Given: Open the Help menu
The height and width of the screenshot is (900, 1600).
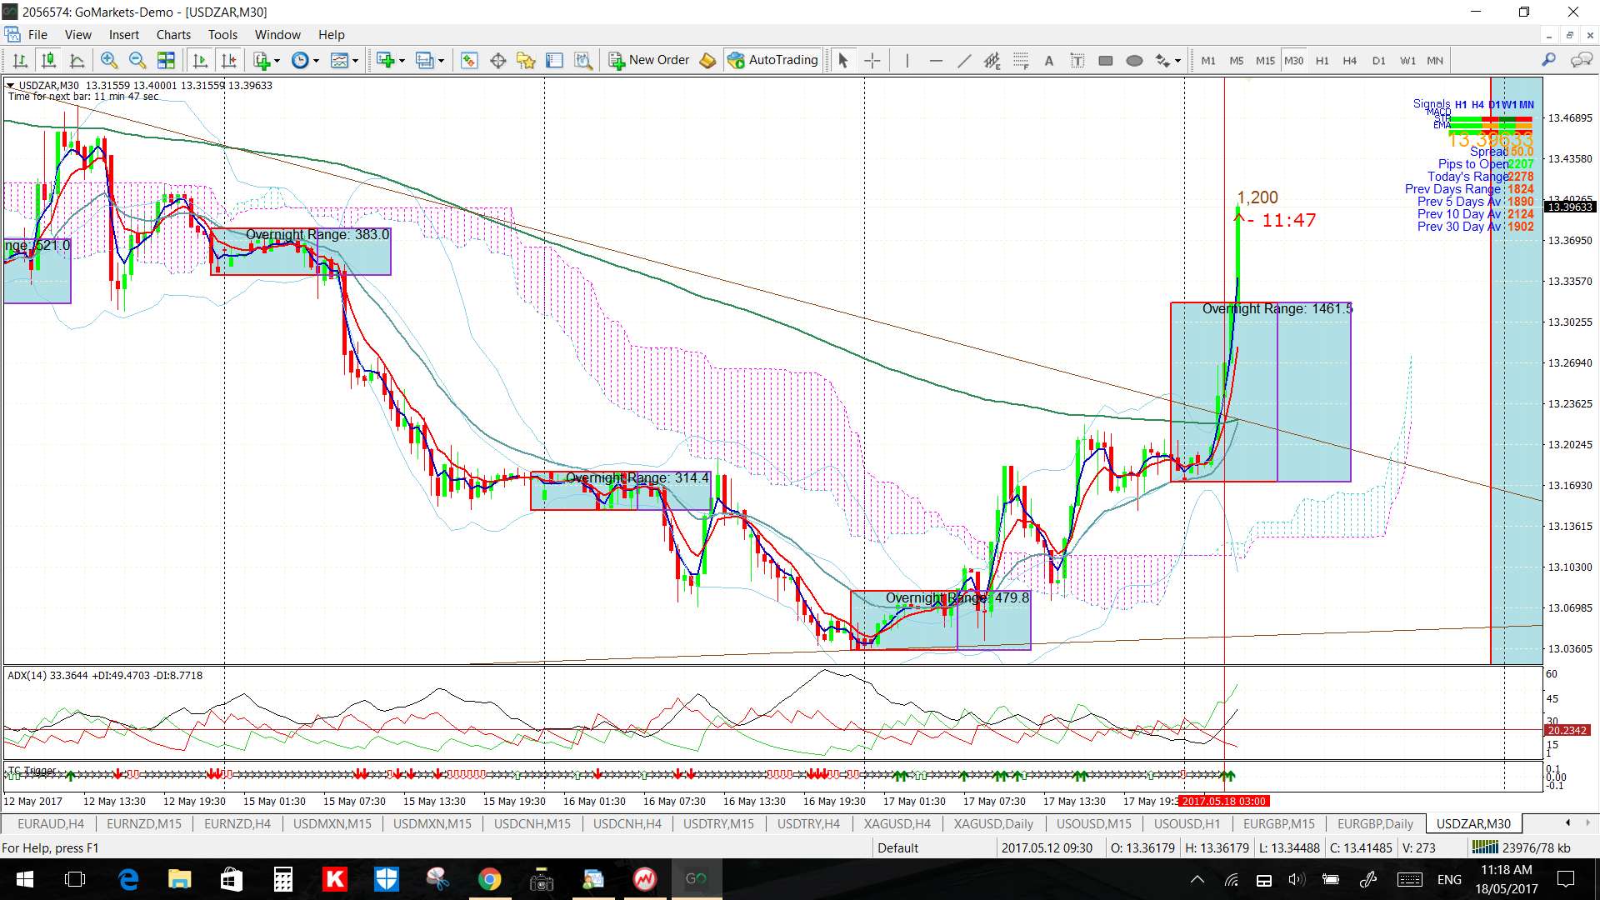Looking at the screenshot, I should pos(331,35).
